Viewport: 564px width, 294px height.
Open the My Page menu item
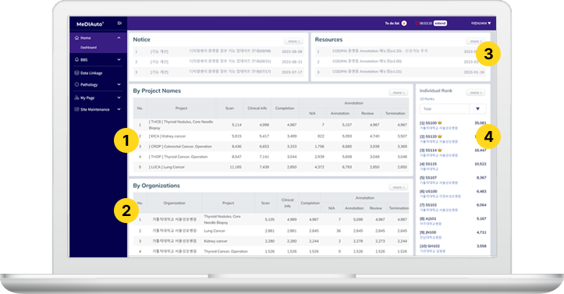pyautogui.click(x=98, y=97)
